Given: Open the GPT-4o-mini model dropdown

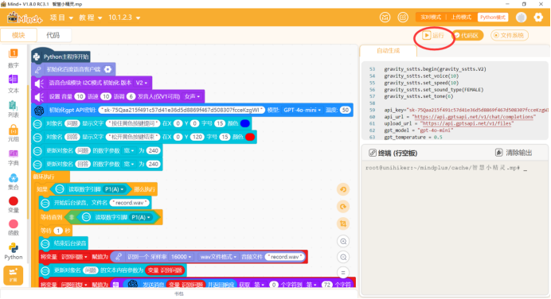Looking at the screenshot, I should [x=303, y=111].
